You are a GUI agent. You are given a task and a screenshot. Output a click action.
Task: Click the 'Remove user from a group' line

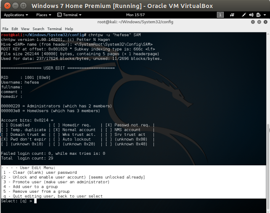[x=36, y=191]
